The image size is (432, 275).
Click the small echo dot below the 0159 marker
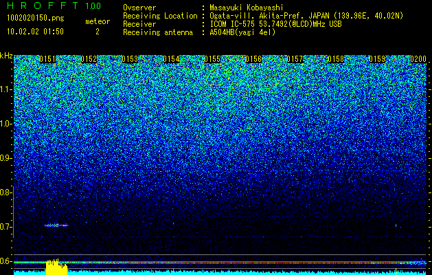[x=396, y=225]
